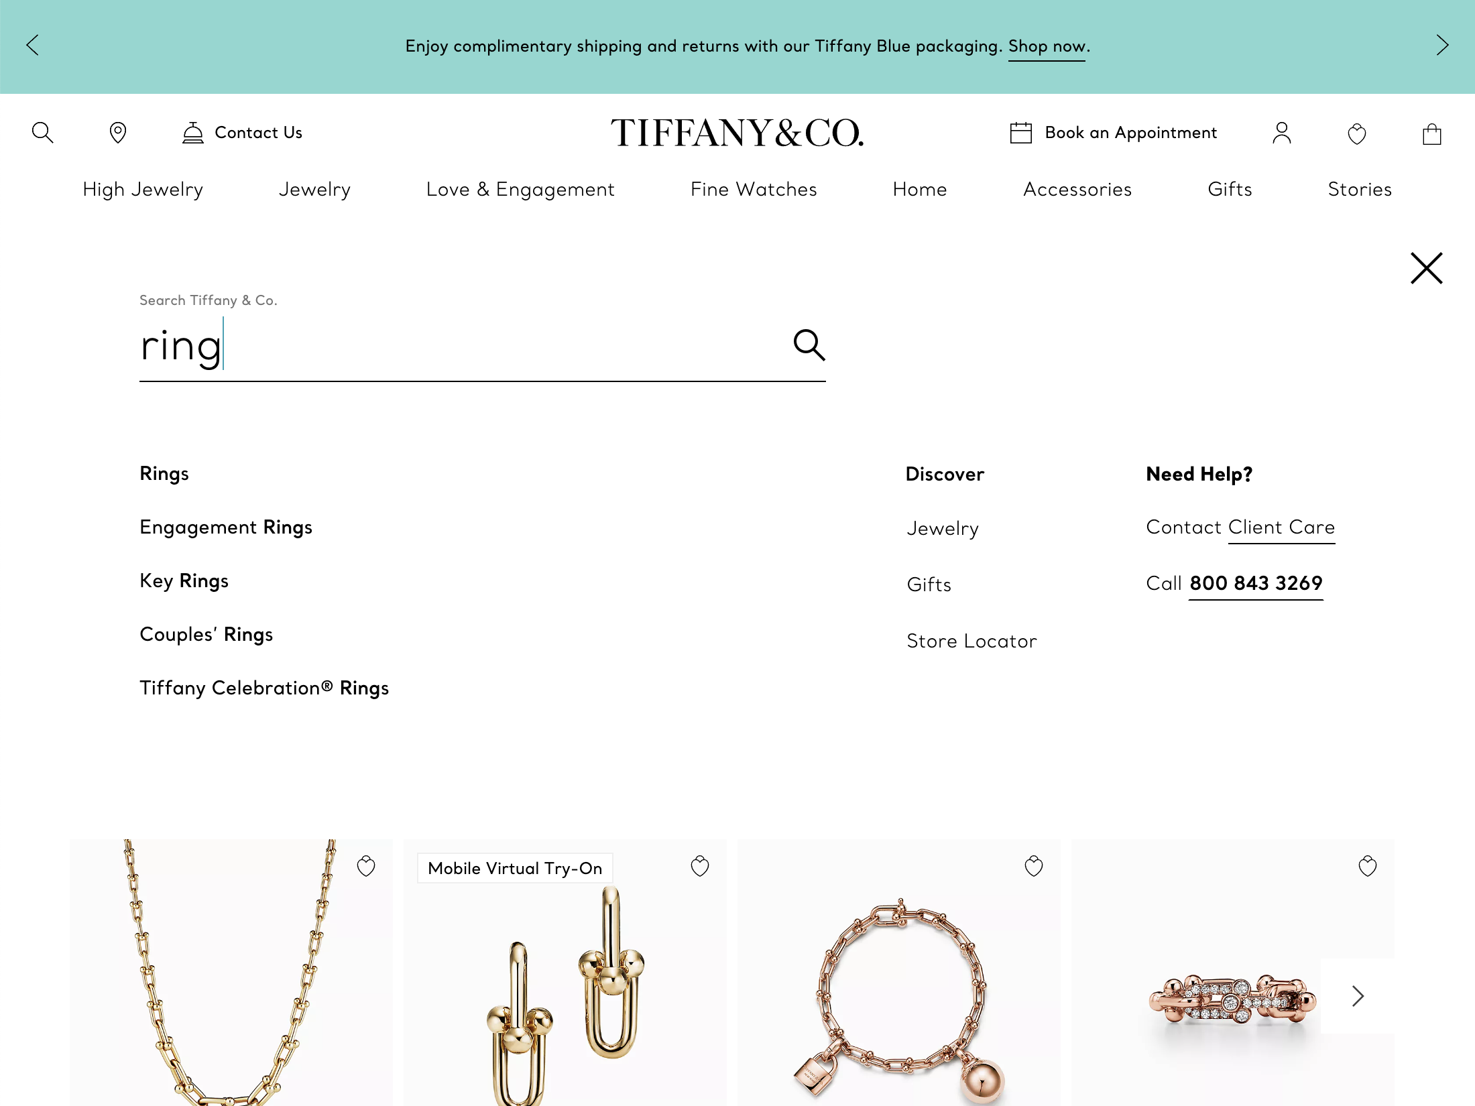Submit search with magnifier icon beside ring
The height and width of the screenshot is (1106, 1475).
pos(809,345)
